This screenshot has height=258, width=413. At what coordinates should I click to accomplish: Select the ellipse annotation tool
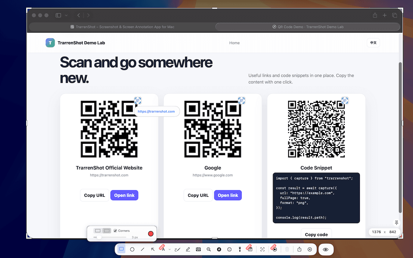(x=132, y=249)
